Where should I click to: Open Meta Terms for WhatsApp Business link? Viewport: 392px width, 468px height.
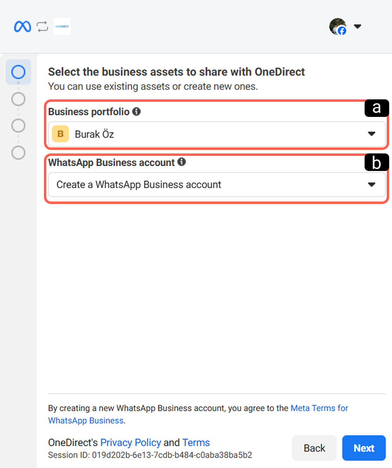[198, 414]
